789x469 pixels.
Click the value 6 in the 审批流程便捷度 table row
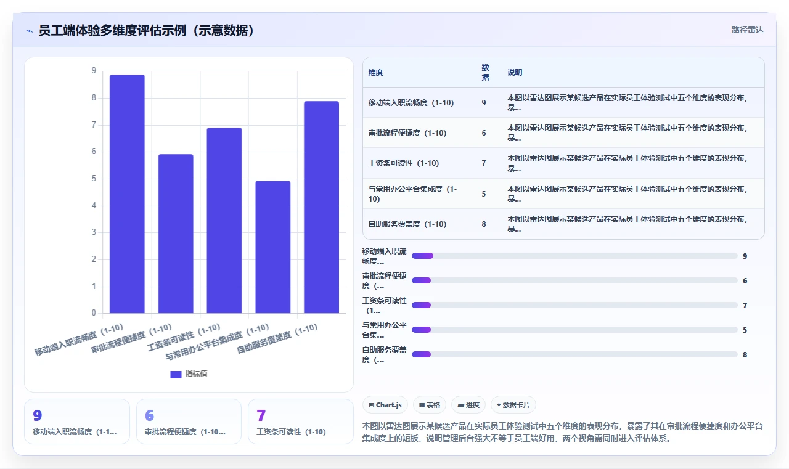[x=484, y=133]
